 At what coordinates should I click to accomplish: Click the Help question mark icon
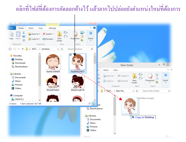95,28
